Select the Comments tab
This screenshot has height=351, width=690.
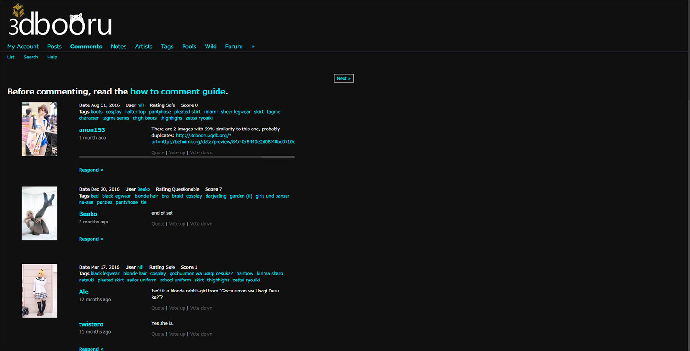[x=86, y=47]
